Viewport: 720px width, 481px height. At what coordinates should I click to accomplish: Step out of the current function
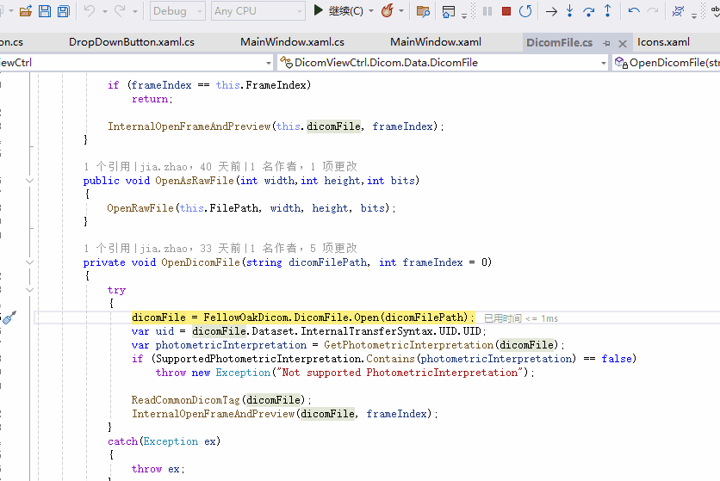click(607, 11)
